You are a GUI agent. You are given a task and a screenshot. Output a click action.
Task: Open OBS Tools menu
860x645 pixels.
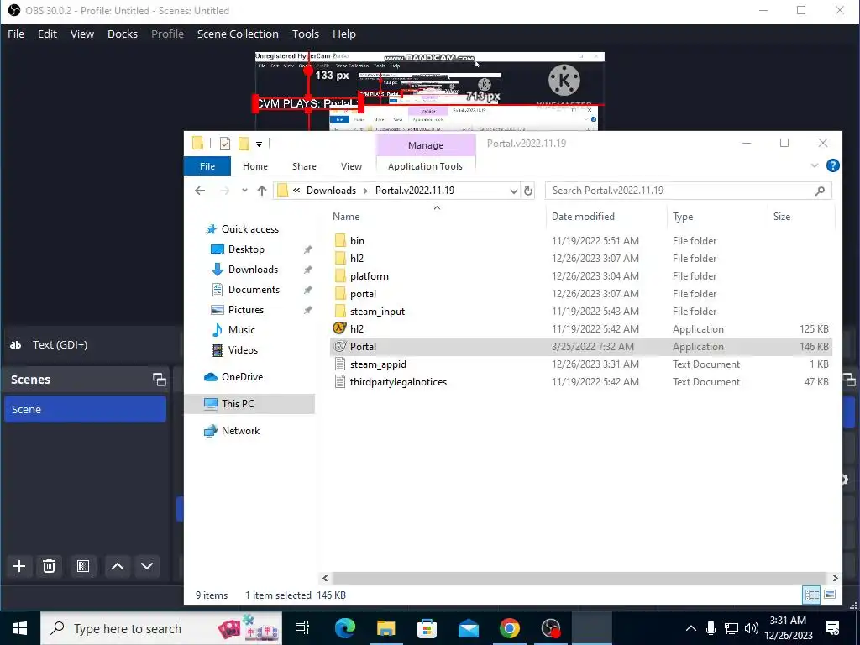306,34
